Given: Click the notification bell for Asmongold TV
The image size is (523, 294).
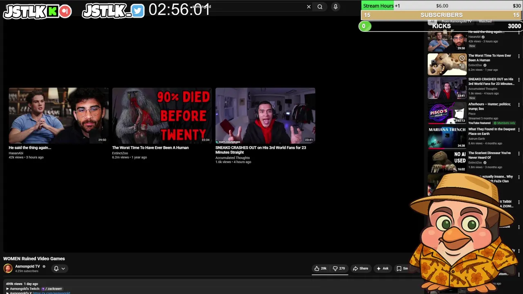Looking at the screenshot, I should point(56,268).
